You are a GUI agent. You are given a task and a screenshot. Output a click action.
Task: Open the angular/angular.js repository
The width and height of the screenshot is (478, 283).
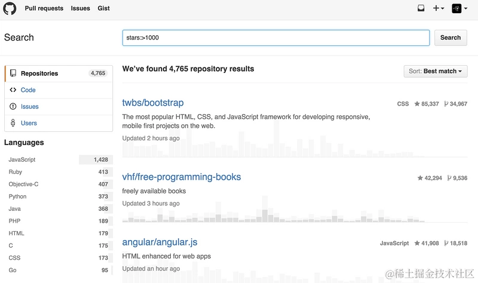click(160, 242)
